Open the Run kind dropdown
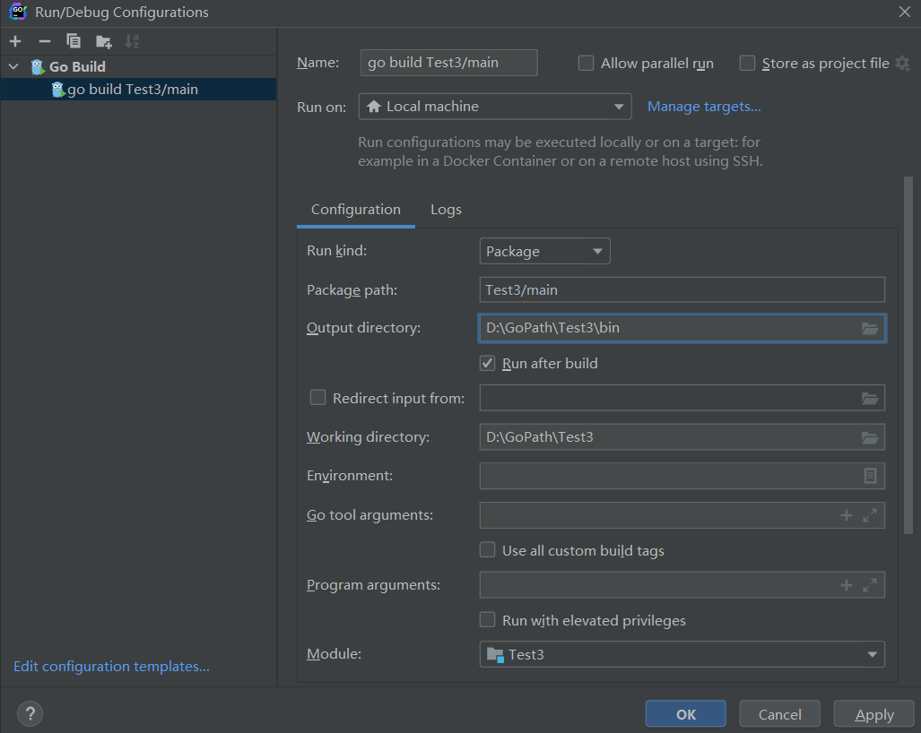Viewport: 921px width, 733px height. pyautogui.click(x=545, y=252)
